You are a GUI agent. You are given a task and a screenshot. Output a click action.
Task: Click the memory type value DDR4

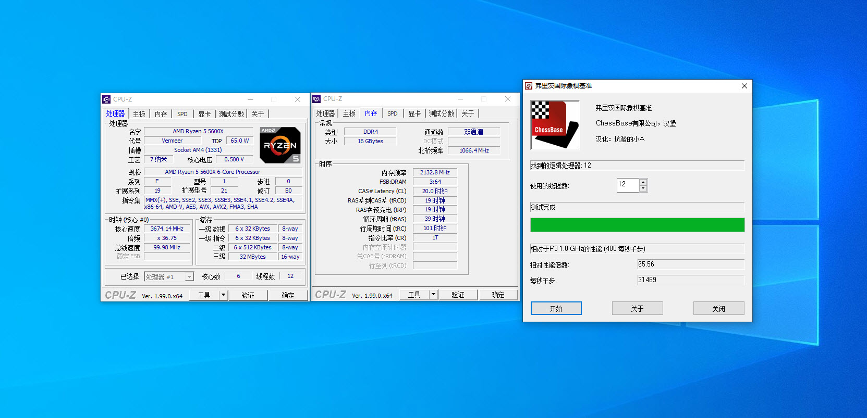371,132
